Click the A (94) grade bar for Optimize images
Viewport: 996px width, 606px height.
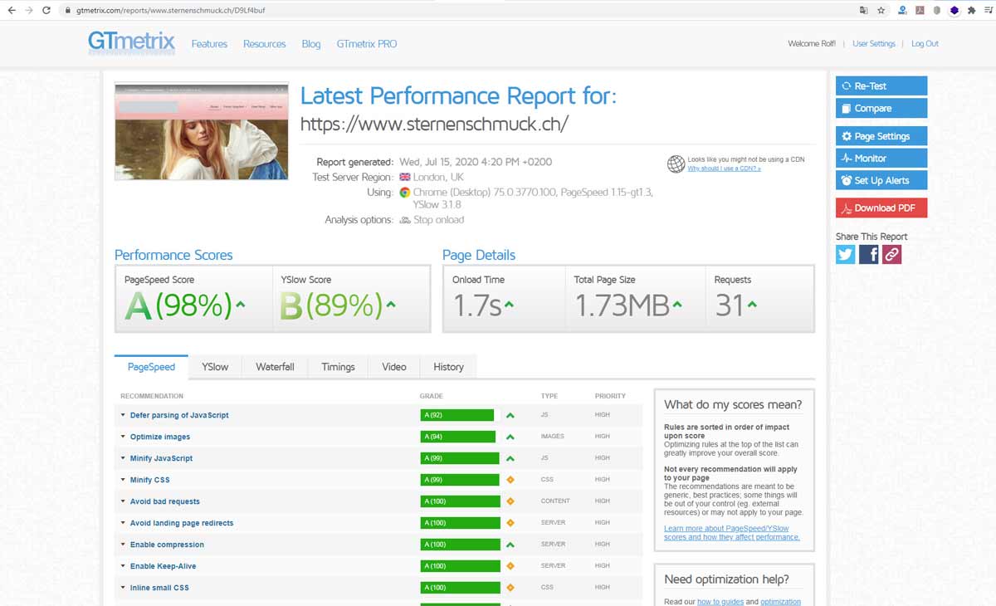click(458, 437)
